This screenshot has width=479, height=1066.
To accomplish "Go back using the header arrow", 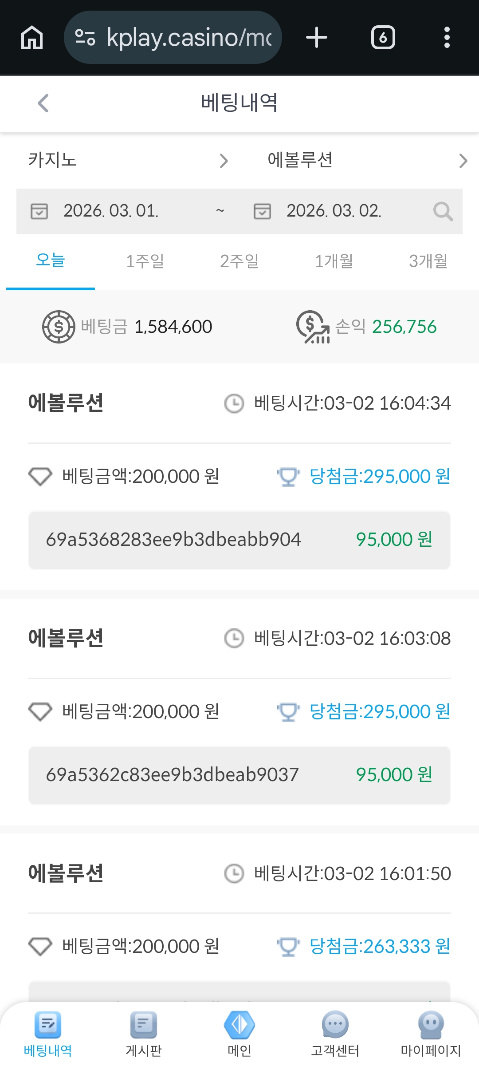I will pos(43,103).
